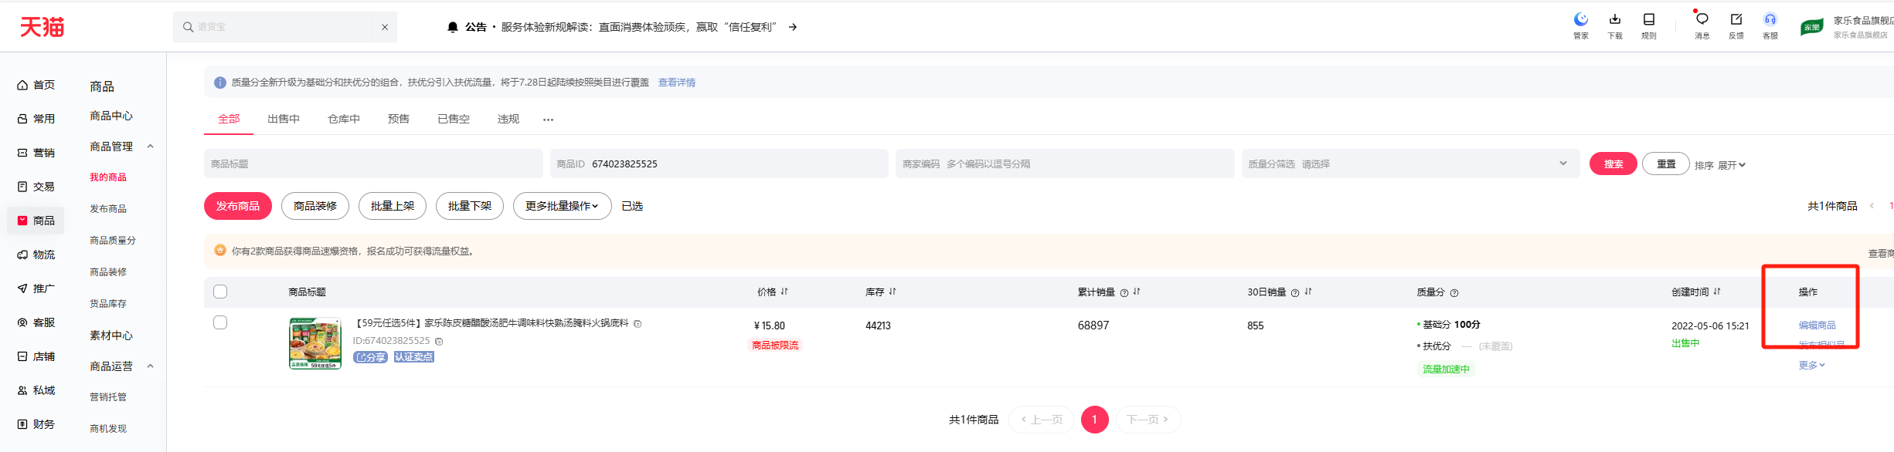
Task: Click the 发布商品 red button
Action: [238, 206]
